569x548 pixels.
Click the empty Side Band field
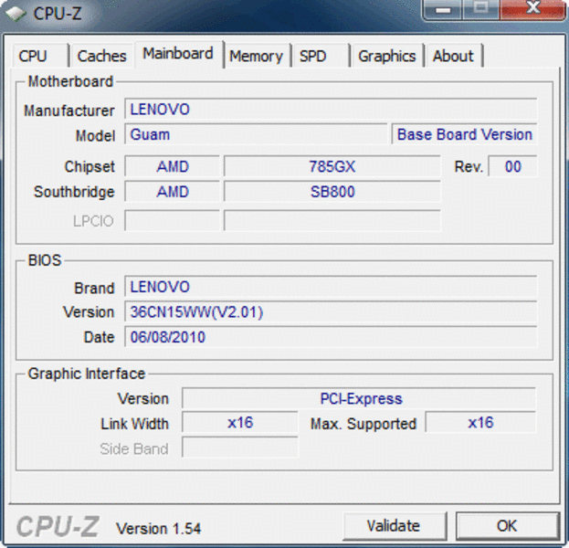tap(240, 448)
